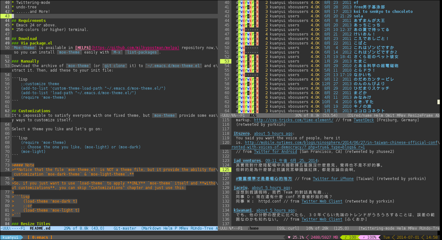
Task: Click the '### Via package.el' heading
Action: [x=32, y=43]
